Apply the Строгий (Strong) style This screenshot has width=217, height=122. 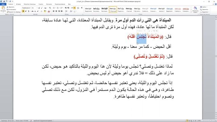click(129, 9)
